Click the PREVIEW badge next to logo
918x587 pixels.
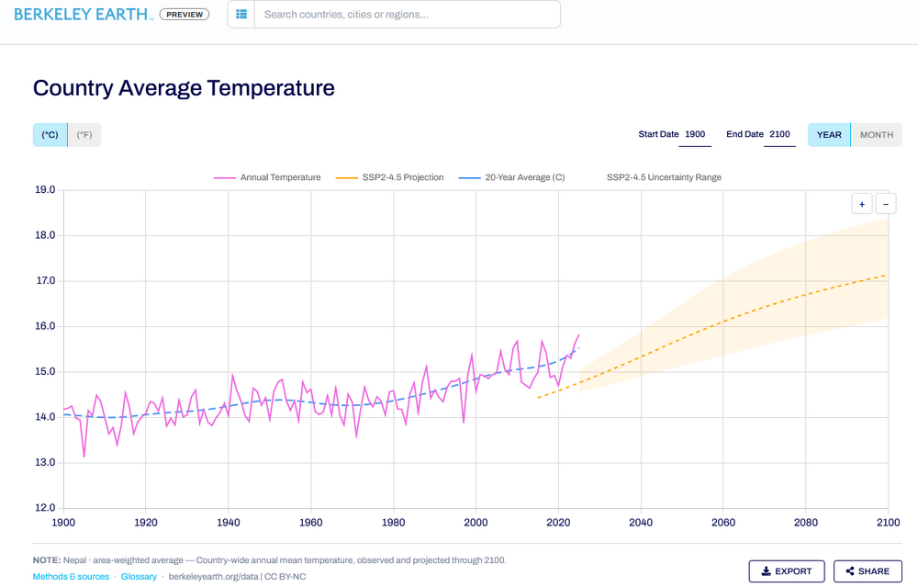[185, 15]
